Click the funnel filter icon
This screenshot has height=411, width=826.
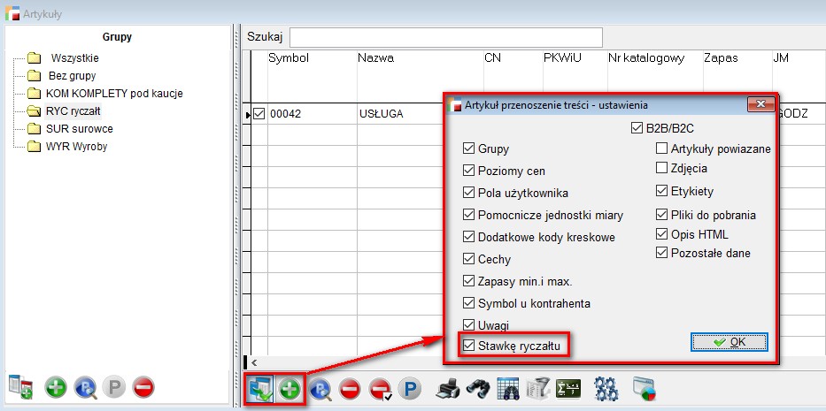(537, 389)
